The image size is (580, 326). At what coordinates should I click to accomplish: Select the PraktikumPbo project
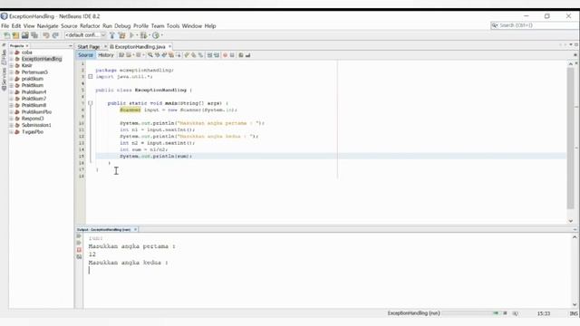tap(36, 112)
